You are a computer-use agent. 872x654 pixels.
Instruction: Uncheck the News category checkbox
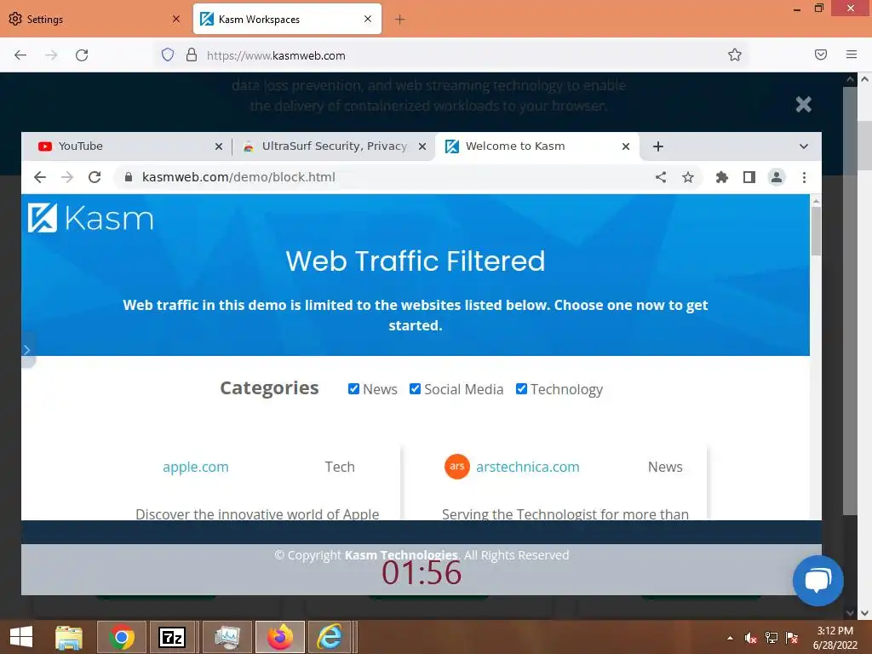pyautogui.click(x=353, y=388)
